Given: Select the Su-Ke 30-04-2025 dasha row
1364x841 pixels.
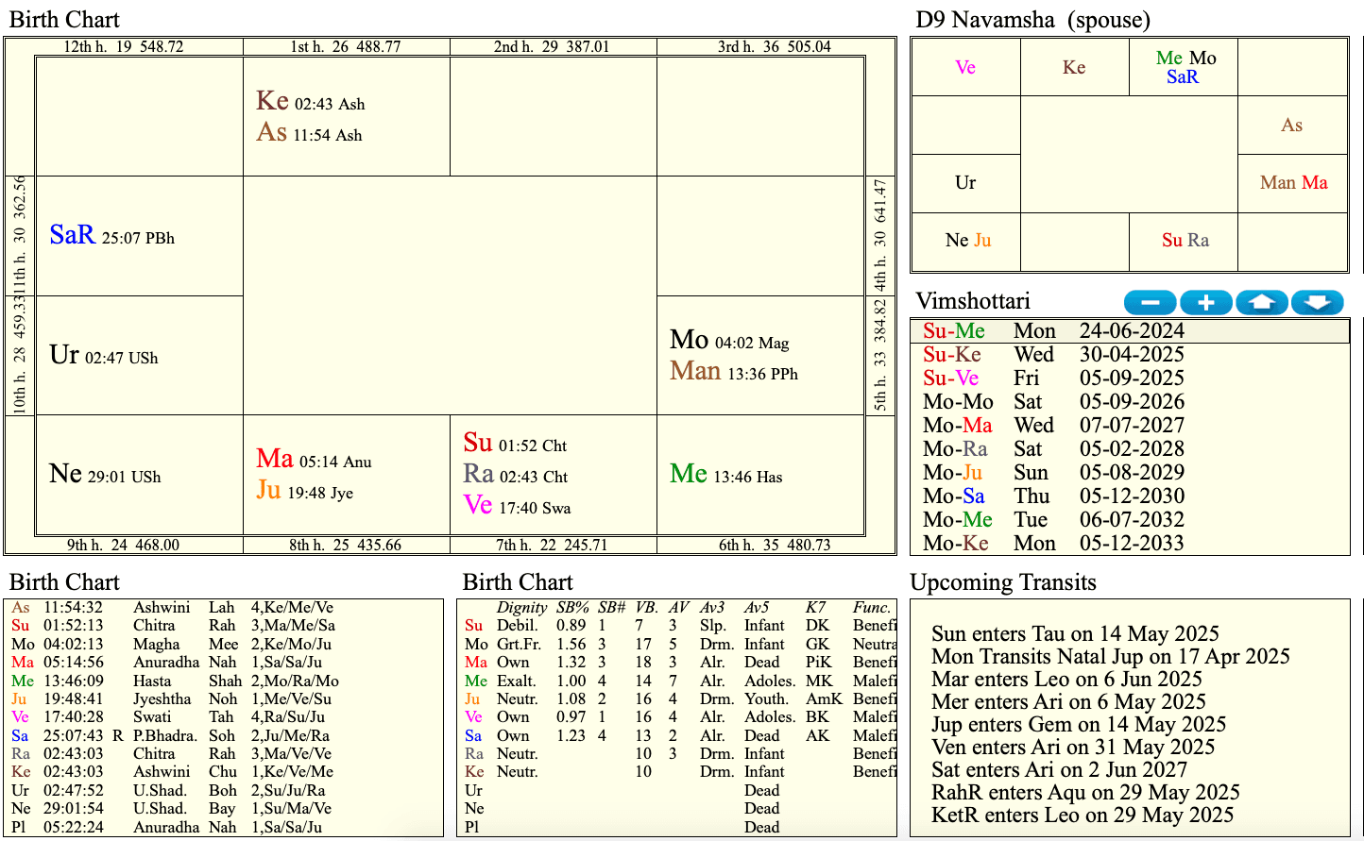Looking at the screenshot, I should tap(1130, 354).
